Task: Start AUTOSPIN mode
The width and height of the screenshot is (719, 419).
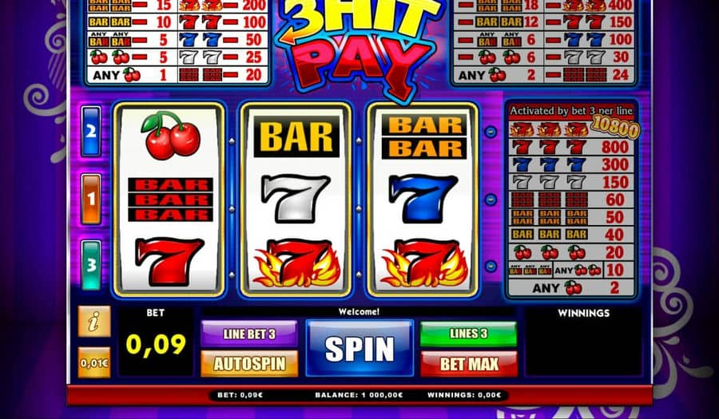Action: pos(249,364)
